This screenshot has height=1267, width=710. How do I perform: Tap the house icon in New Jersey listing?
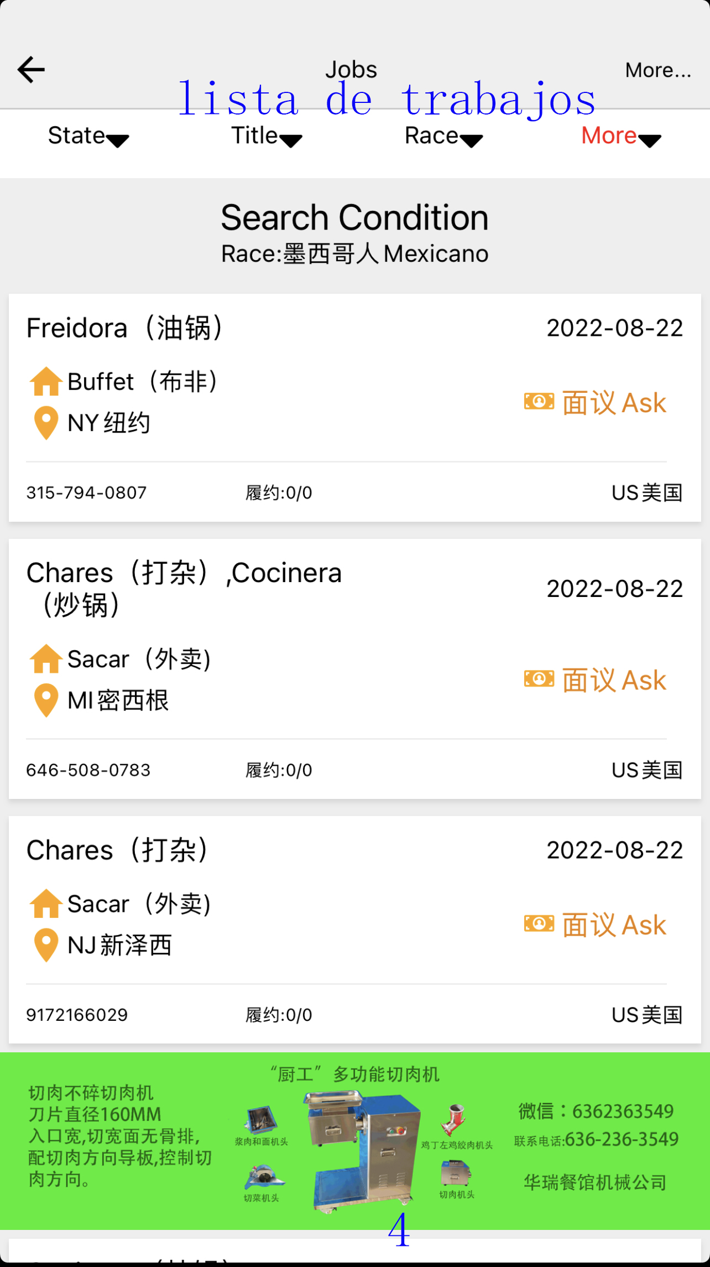coord(45,903)
